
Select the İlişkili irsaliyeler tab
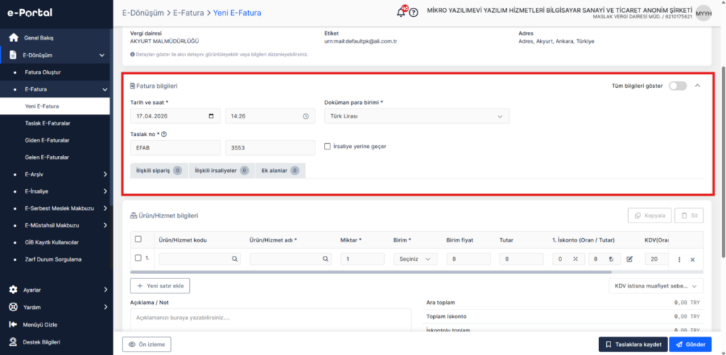point(222,170)
